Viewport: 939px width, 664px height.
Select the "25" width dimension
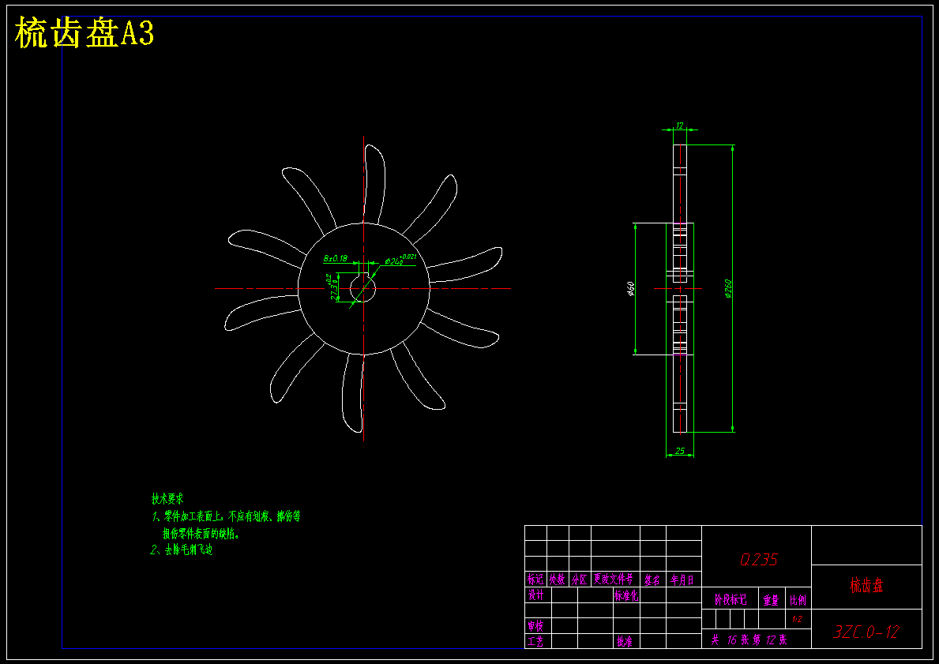[x=680, y=450]
